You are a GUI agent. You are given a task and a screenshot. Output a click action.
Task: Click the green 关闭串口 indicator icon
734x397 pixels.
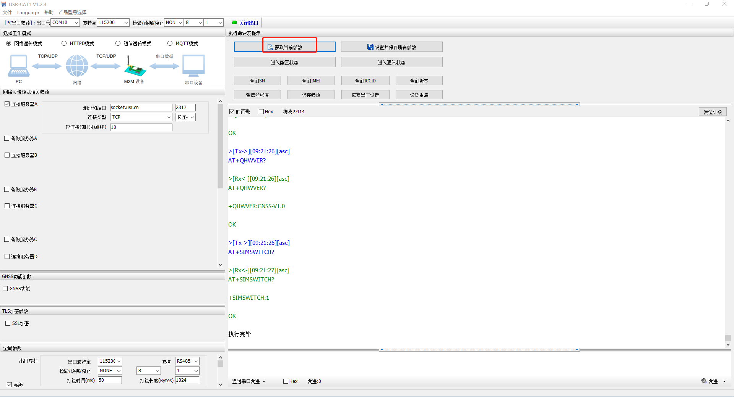[234, 23]
